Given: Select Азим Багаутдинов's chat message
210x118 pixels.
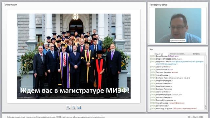Looking at the screenshot, I should click(x=161, y=86).
